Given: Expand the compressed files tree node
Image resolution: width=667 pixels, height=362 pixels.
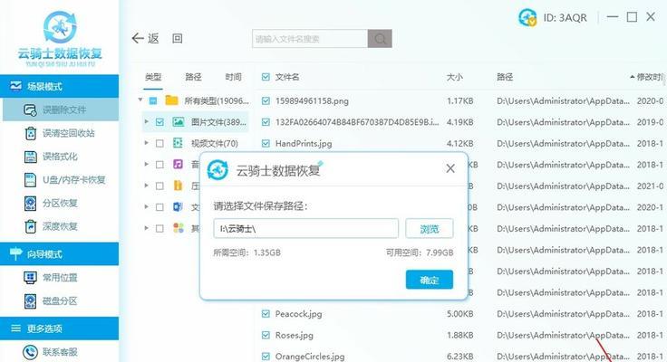Looking at the screenshot, I should click(146, 186).
